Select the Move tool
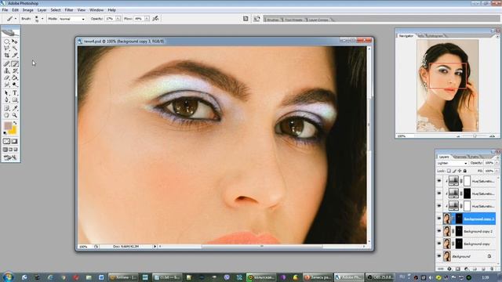 15,42
